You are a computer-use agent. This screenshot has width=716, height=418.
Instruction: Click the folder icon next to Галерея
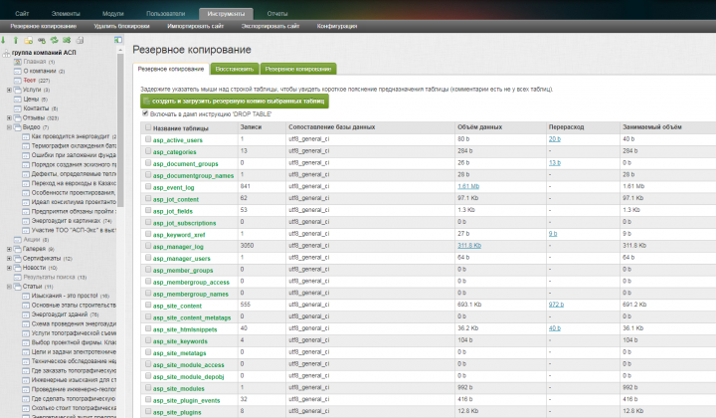(17, 249)
